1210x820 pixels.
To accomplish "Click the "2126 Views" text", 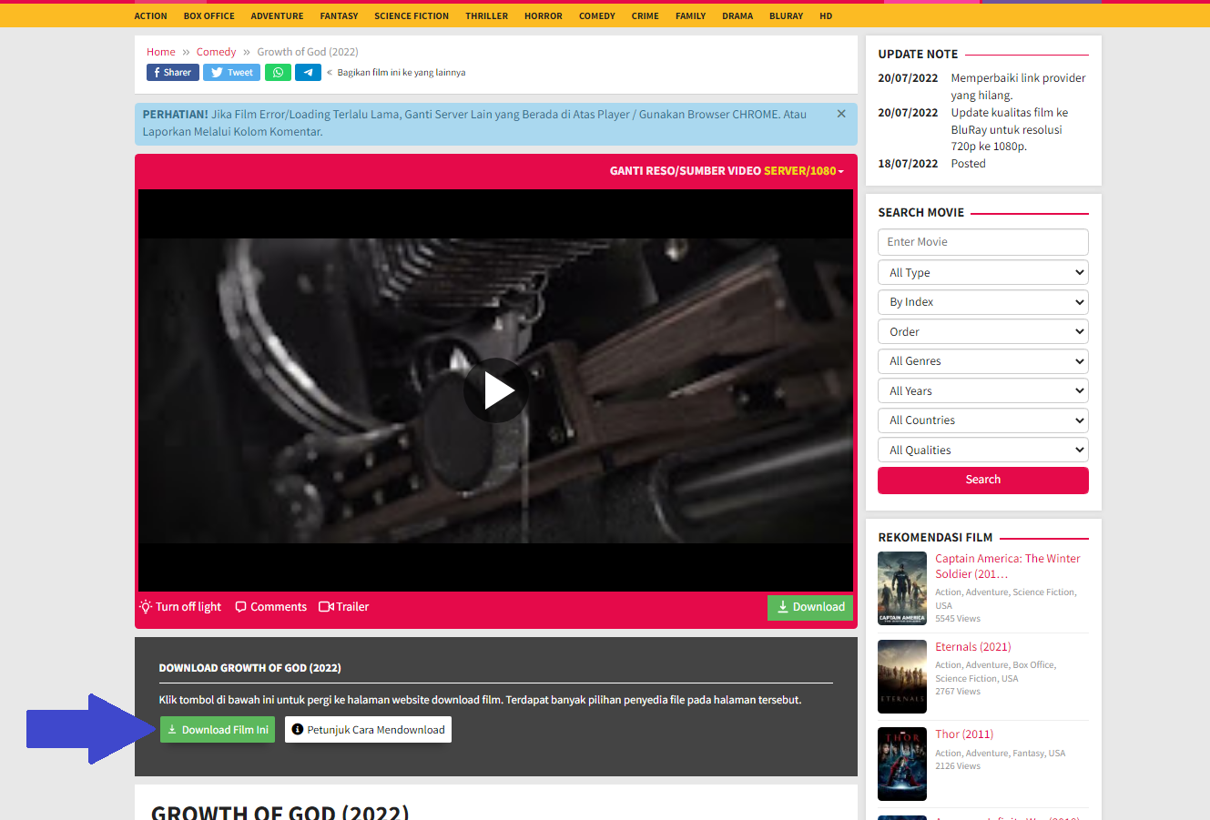I will point(958,766).
